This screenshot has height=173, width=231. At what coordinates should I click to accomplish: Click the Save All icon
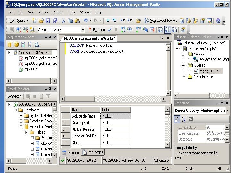click(55, 21)
